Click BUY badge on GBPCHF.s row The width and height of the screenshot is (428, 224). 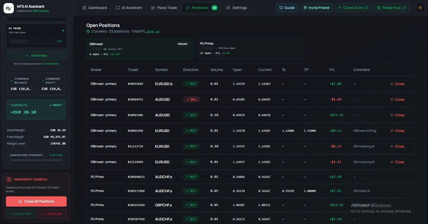point(191,205)
